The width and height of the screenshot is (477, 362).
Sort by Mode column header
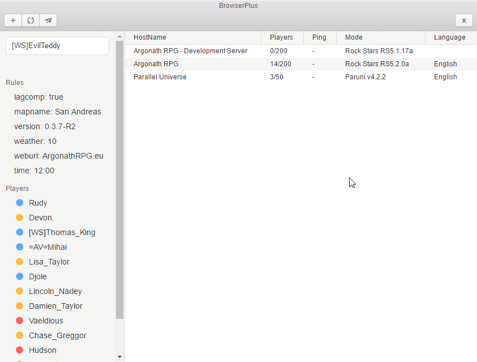pyautogui.click(x=354, y=37)
